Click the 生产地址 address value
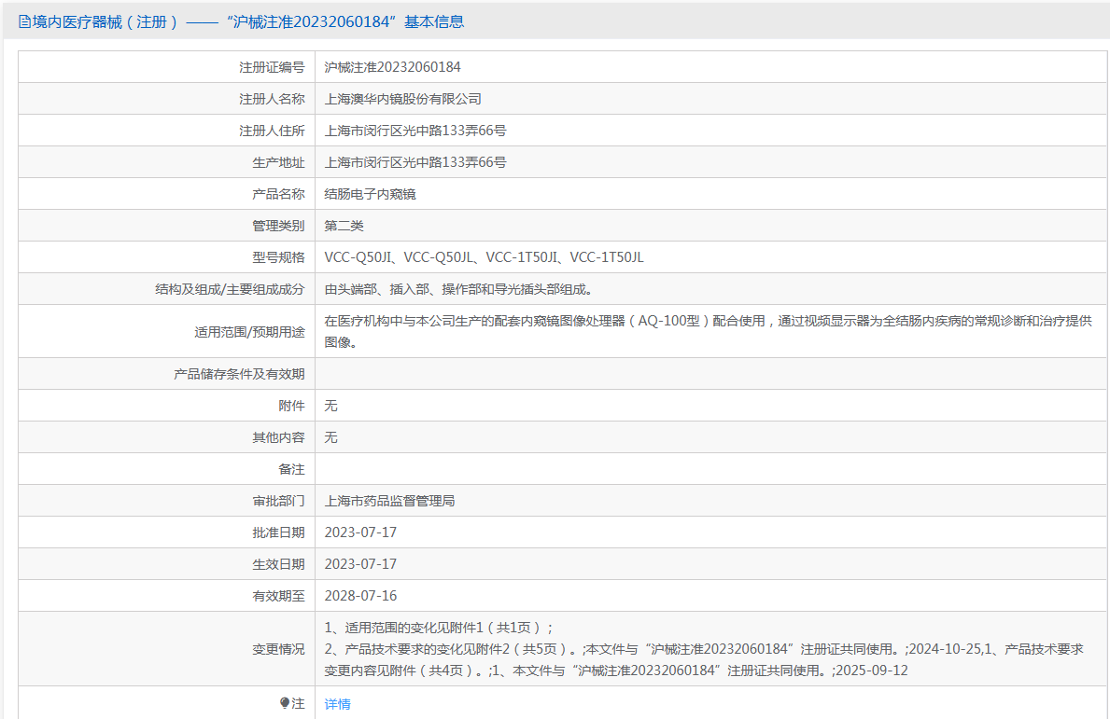The image size is (1110, 719). pos(415,162)
